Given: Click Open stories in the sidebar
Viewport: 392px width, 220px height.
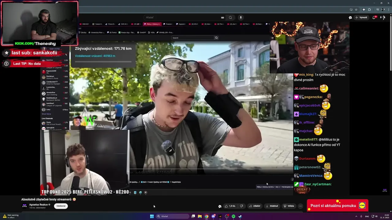Looking at the screenshot, I should point(55,49).
